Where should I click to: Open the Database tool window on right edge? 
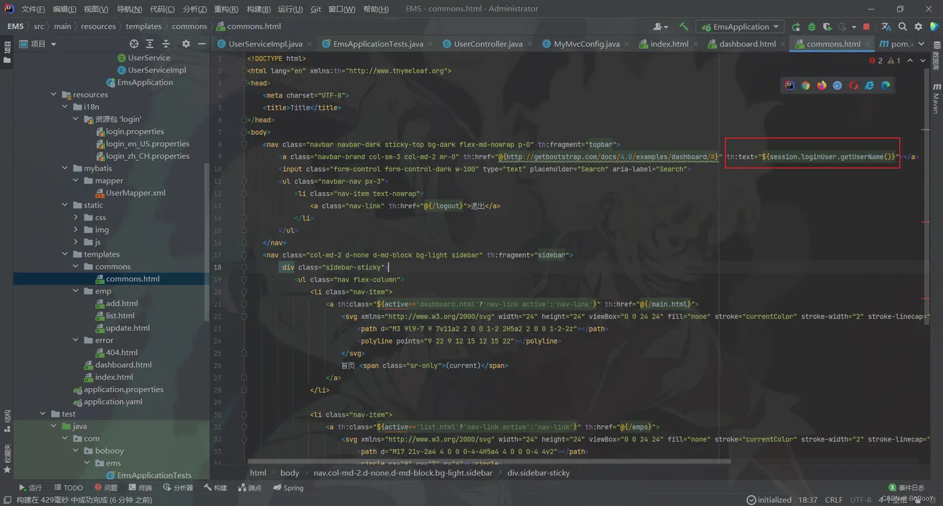tap(936, 57)
